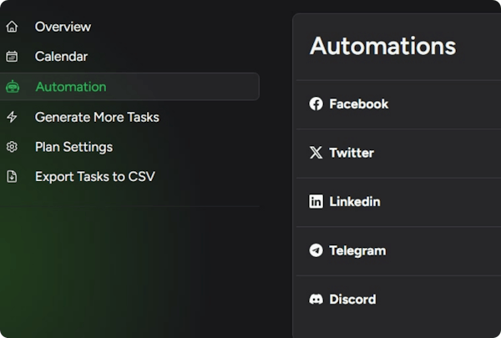The width and height of the screenshot is (501, 338).
Task: Click the Discord logo icon
Action: 316,299
